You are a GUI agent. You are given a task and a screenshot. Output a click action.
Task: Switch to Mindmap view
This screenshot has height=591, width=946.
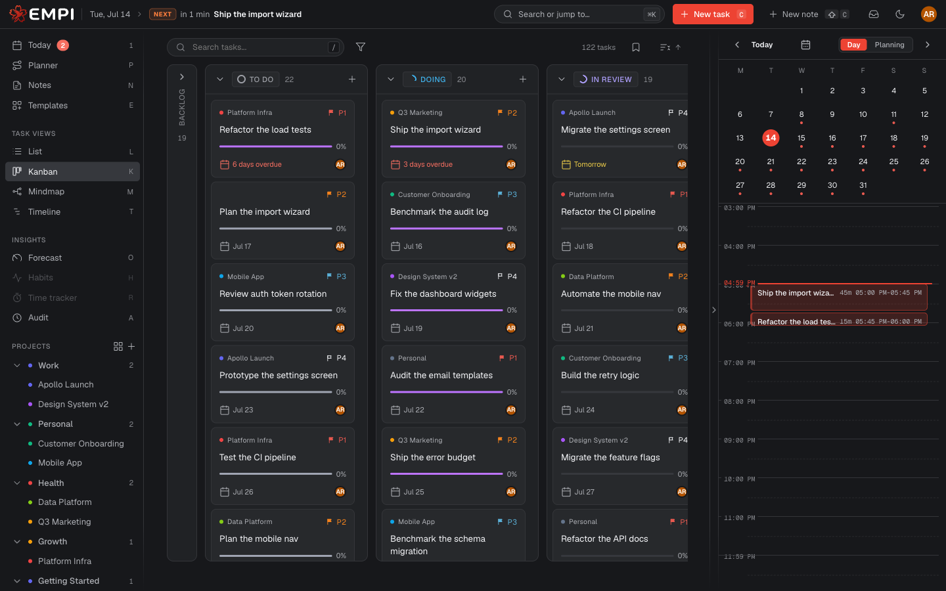(72, 192)
